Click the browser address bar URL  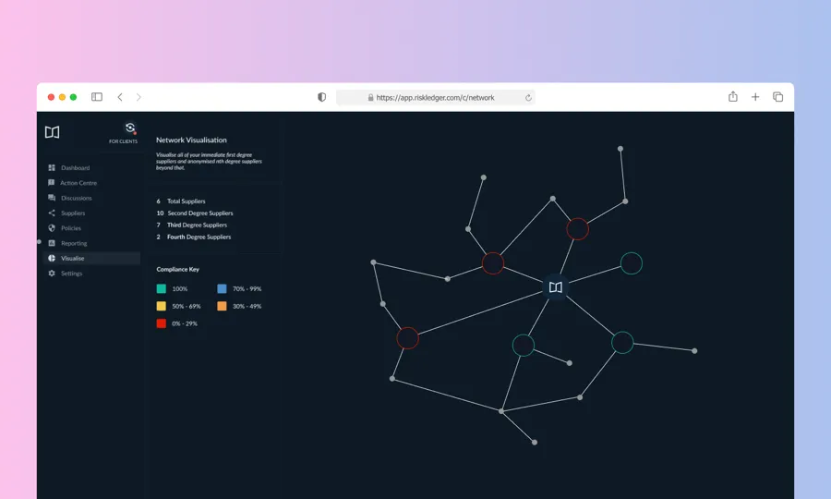coord(435,98)
